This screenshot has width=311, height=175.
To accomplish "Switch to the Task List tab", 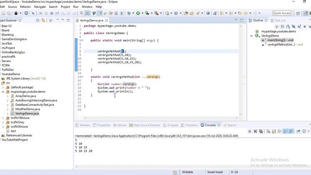I will click(x=278, y=20).
